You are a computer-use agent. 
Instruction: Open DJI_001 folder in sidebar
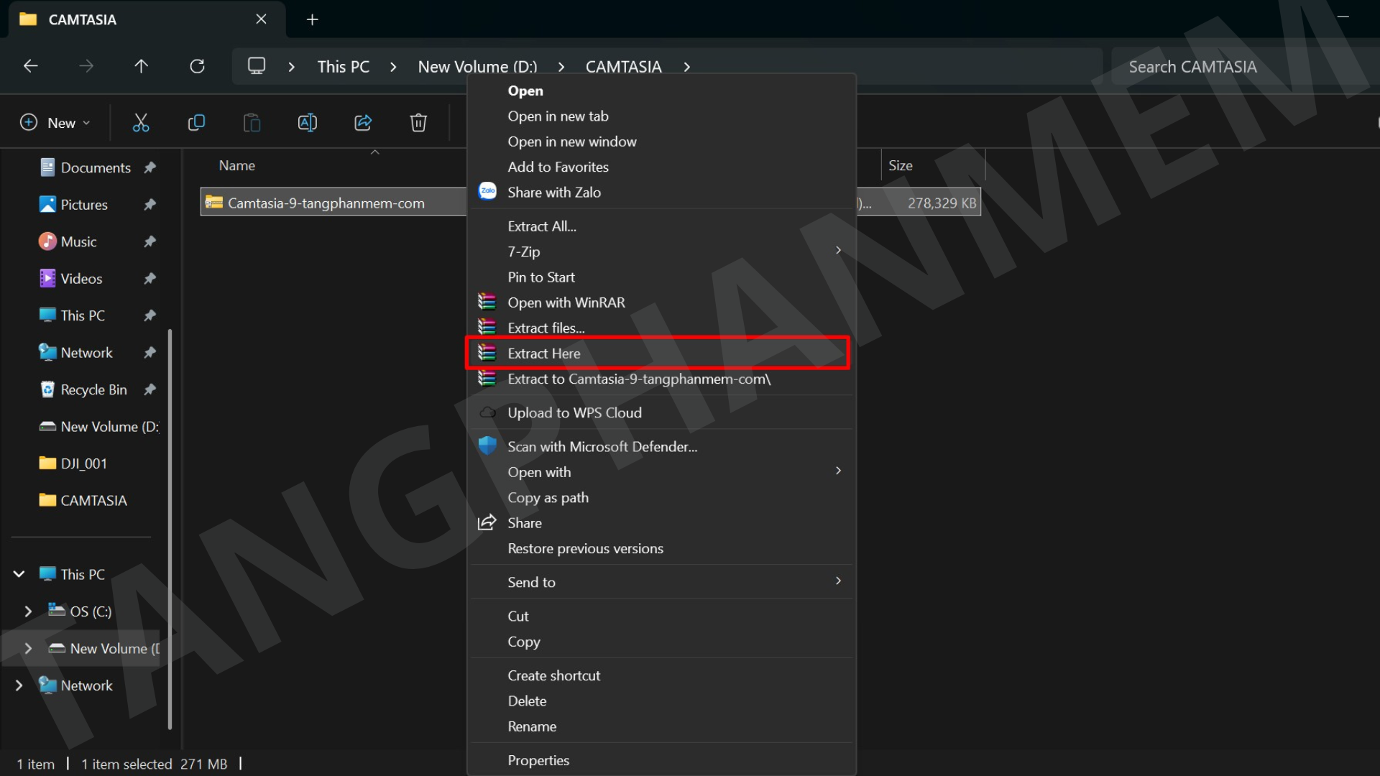point(83,463)
